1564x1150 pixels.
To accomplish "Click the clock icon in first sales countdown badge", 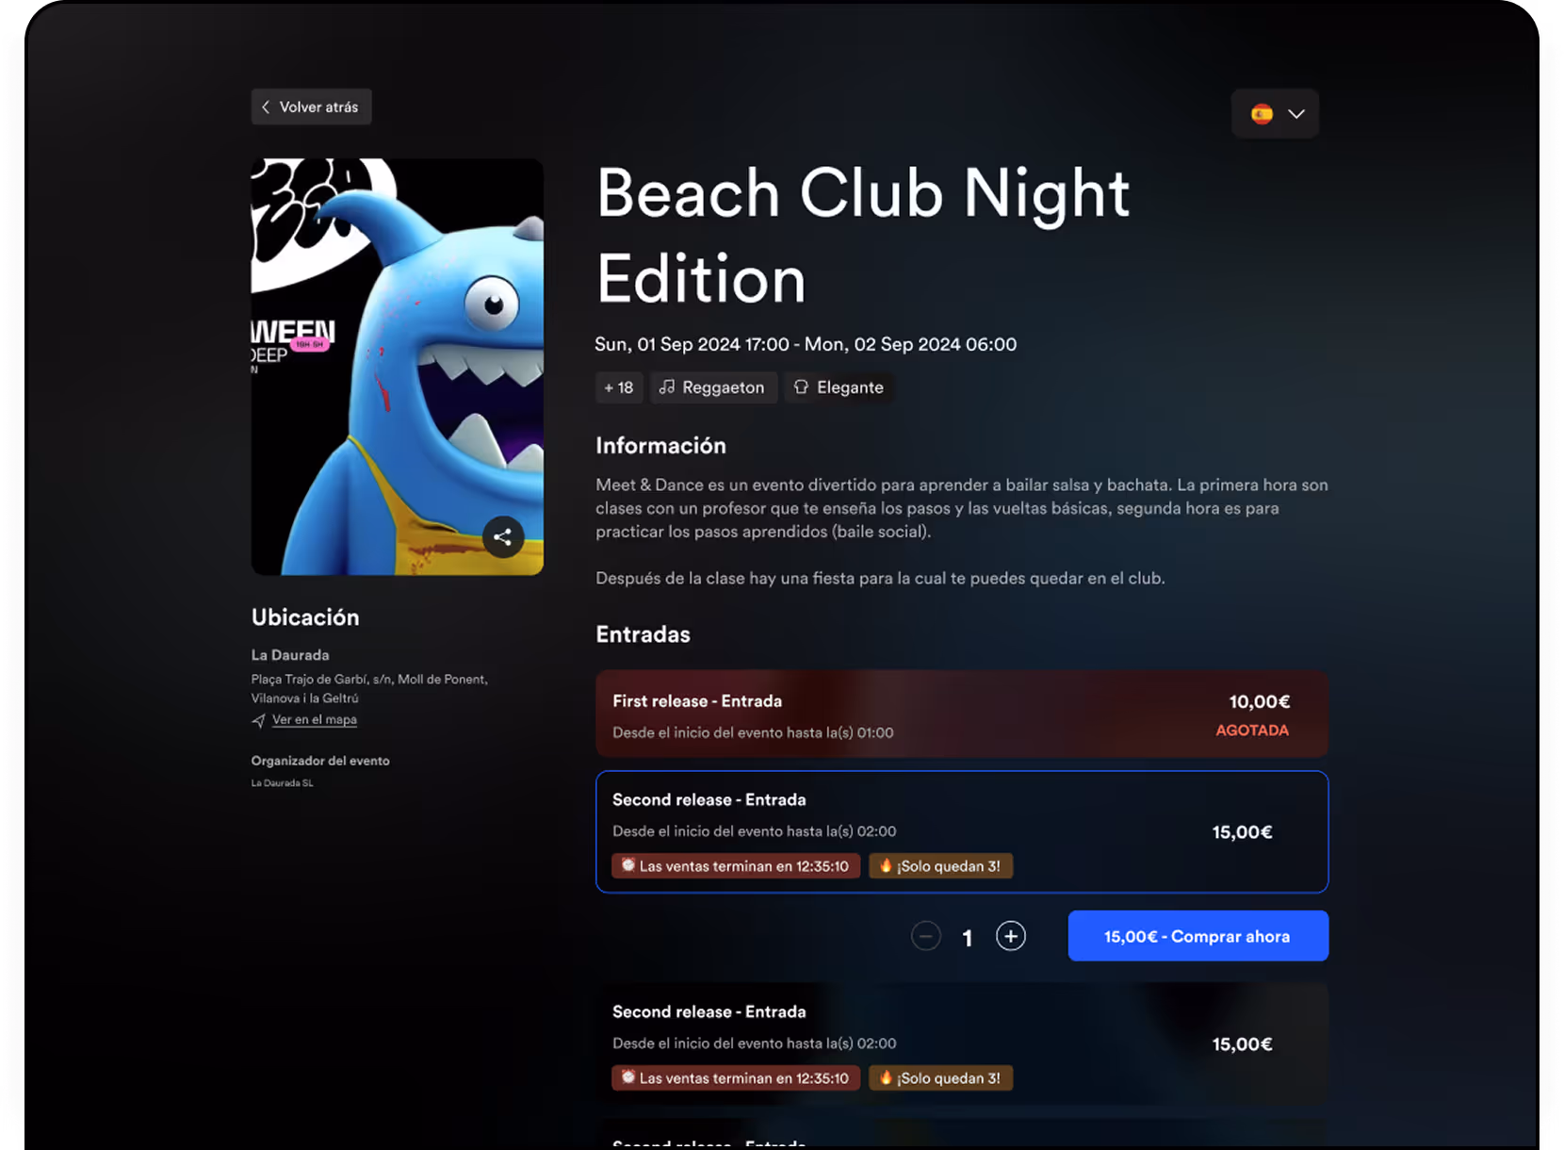I will coord(628,865).
